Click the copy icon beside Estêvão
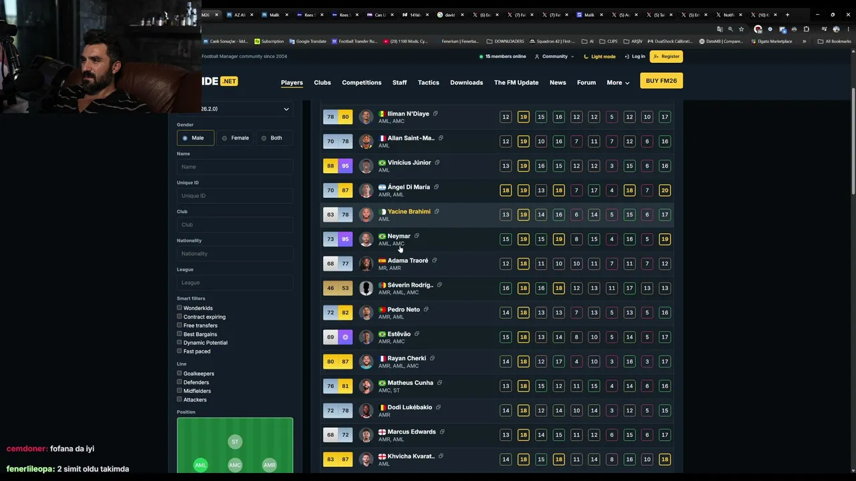Image resolution: width=856 pixels, height=481 pixels. coord(417,334)
